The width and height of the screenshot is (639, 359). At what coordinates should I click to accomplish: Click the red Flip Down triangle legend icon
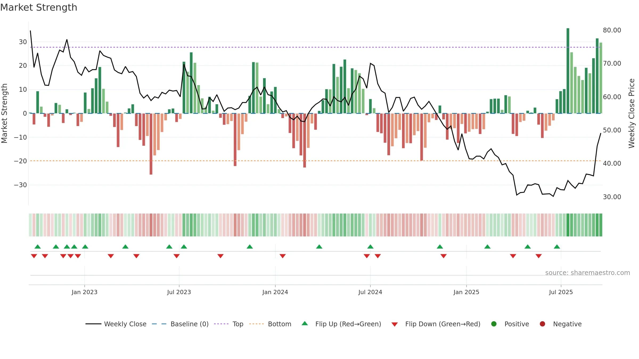click(x=395, y=324)
